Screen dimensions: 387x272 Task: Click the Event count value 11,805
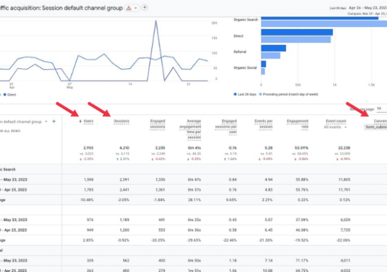pos(344,179)
